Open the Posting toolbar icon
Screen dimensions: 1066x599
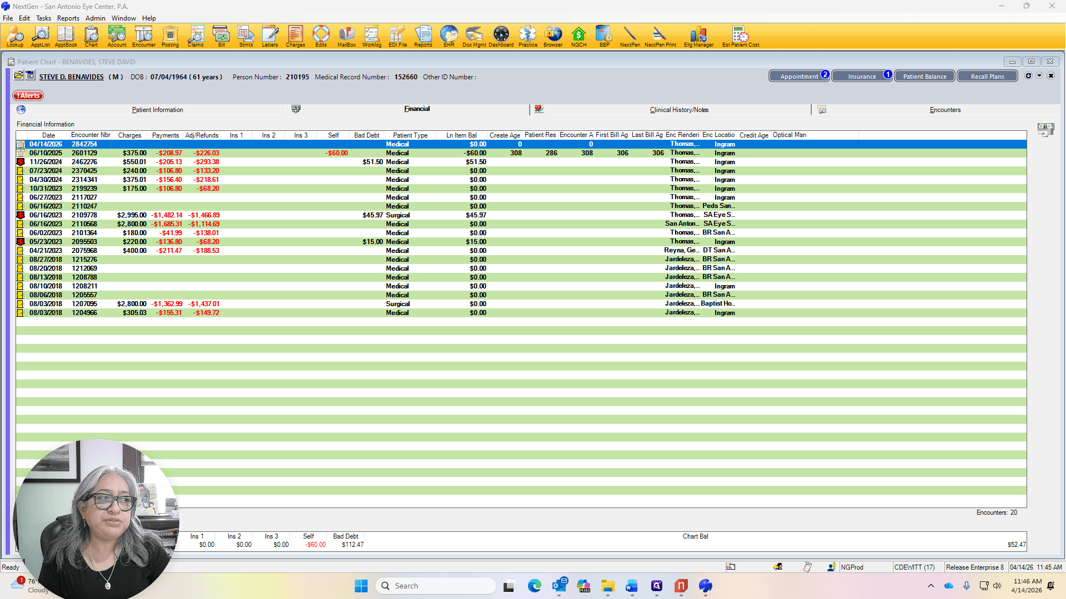click(170, 36)
